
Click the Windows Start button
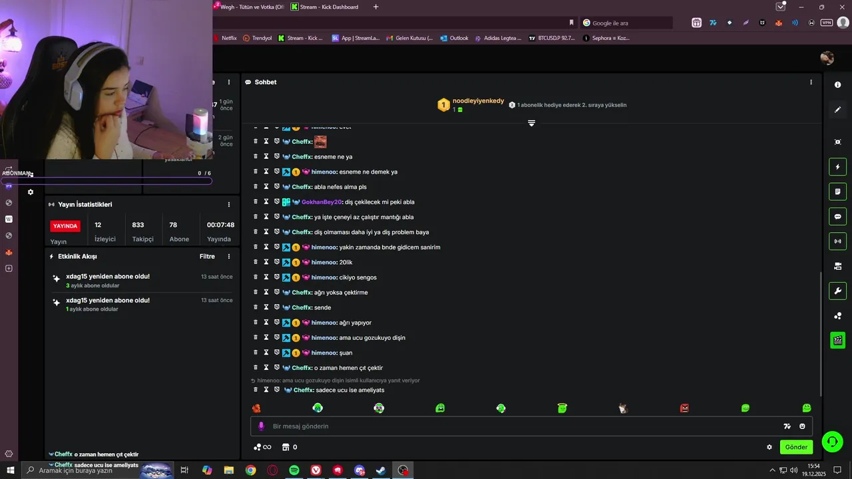pyautogui.click(x=11, y=470)
